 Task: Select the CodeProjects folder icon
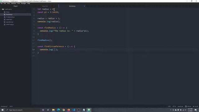3,9
